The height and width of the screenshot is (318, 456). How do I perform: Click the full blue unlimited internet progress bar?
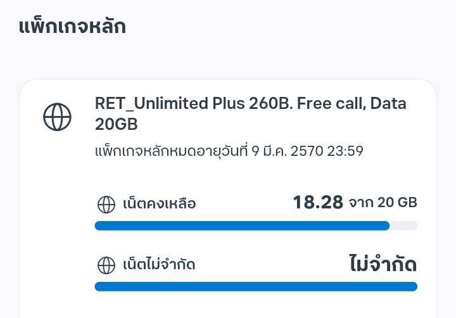(256, 286)
